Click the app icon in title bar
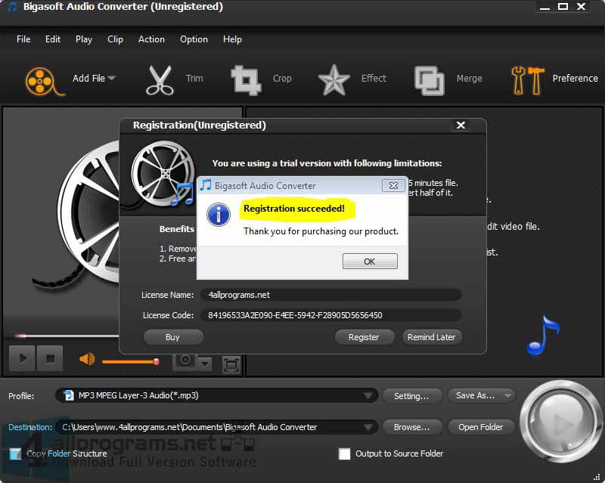The width and height of the screenshot is (605, 483). coord(12,7)
